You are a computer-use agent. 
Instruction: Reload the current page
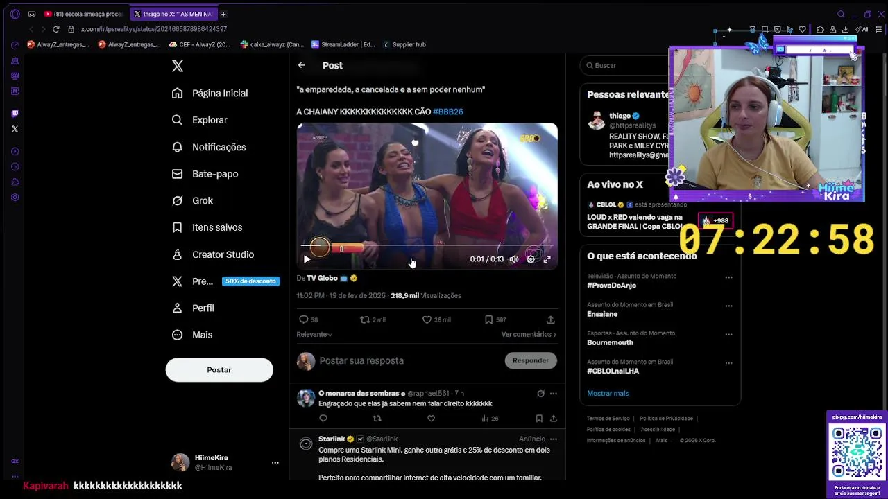(x=55, y=29)
